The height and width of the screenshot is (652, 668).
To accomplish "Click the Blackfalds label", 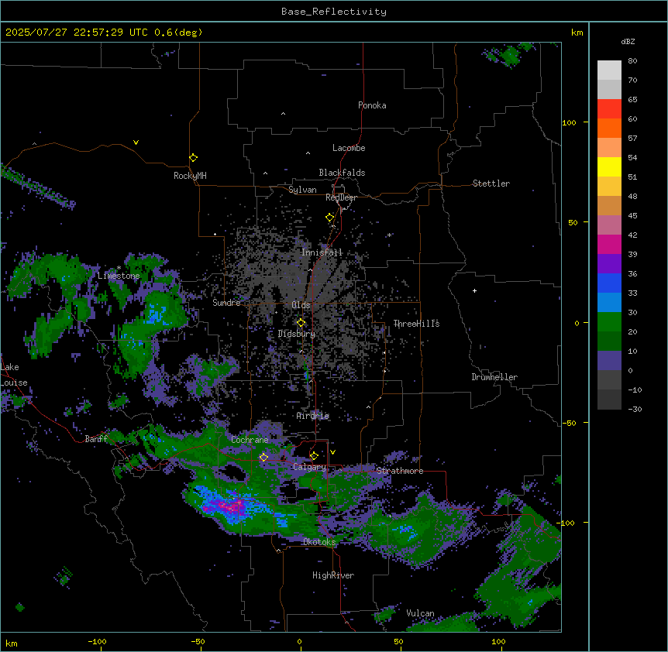I will 342,173.
